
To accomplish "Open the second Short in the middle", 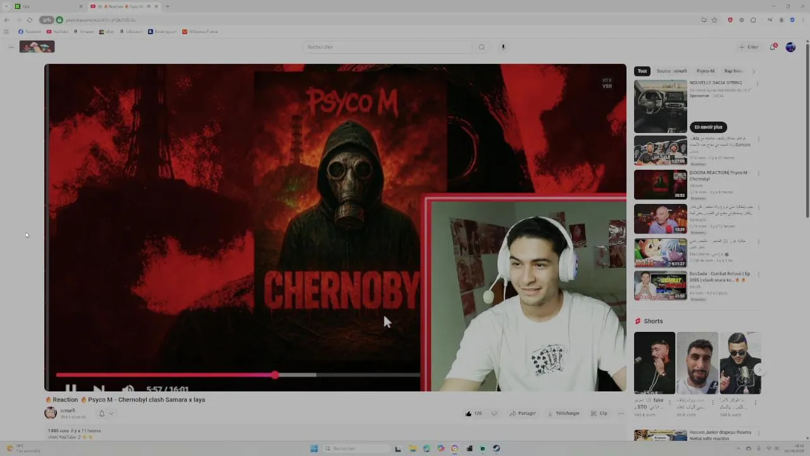I will pos(697,363).
